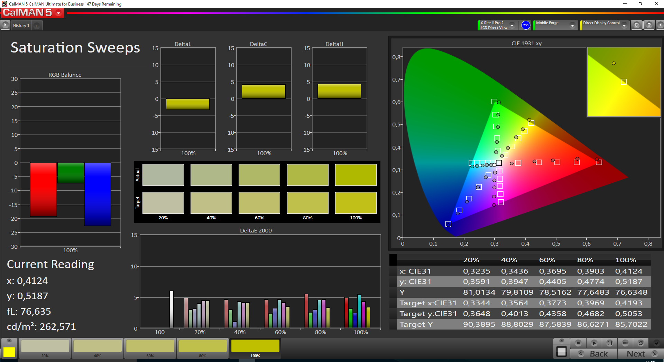The height and width of the screenshot is (362, 664).
Task: Select the 20% saturation patch button
Action: click(x=45, y=348)
